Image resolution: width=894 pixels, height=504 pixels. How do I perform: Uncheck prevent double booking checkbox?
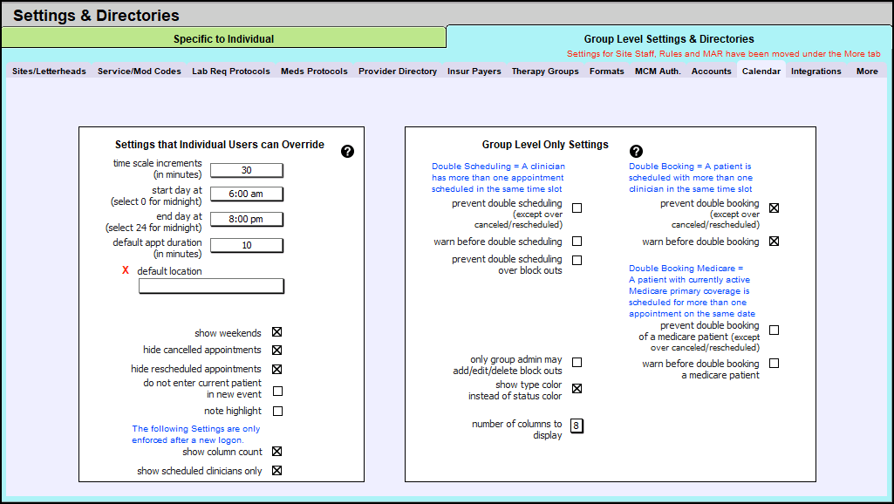(774, 208)
